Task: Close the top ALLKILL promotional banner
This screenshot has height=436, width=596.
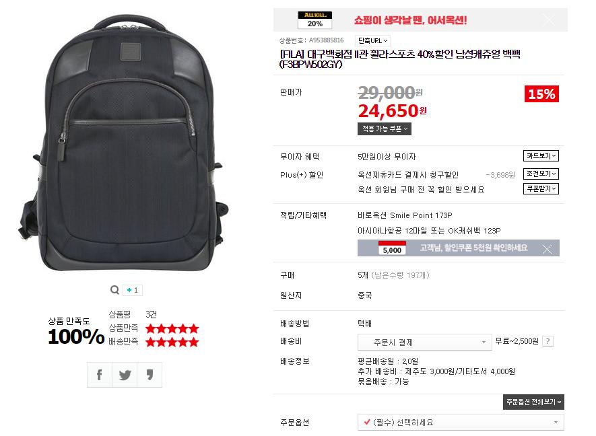Action: click(x=550, y=20)
